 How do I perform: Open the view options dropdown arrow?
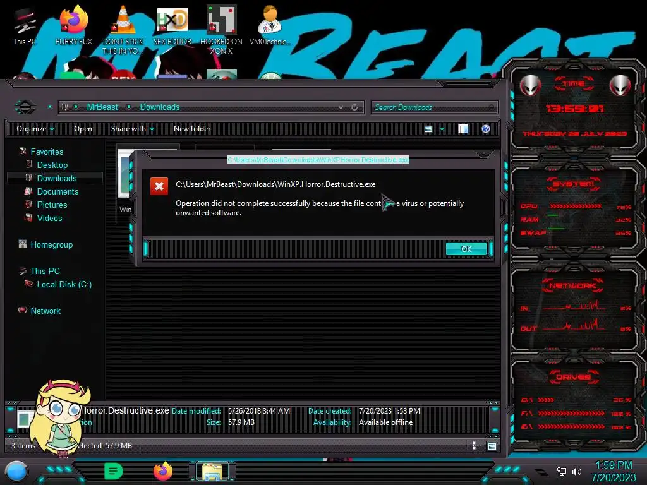[442, 129]
